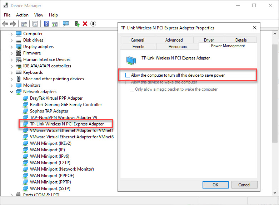Image resolution: width=279 pixels, height=205 pixels.
Task: Click the Sophos TAP Adapter icon
Action: [x=25, y=111]
